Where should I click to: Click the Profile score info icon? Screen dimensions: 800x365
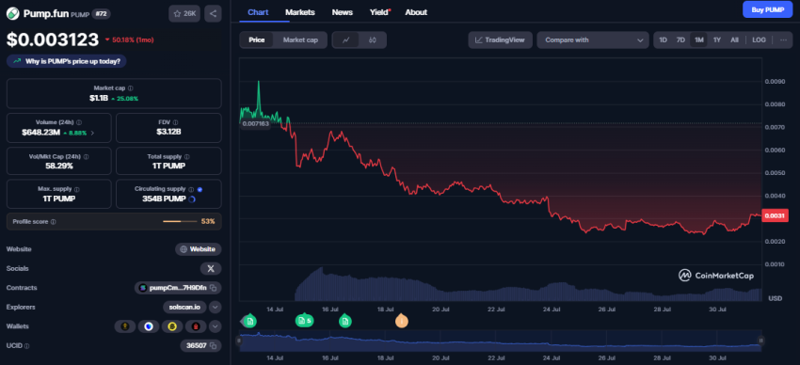(x=53, y=222)
